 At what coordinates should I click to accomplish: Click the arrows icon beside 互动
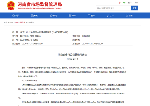pos(108,16)
